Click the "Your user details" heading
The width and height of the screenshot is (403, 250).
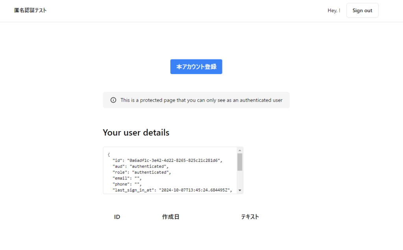click(136, 133)
